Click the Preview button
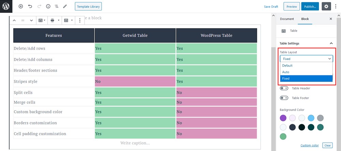Viewport: 341px width, 151px height. tap(292, 6)
